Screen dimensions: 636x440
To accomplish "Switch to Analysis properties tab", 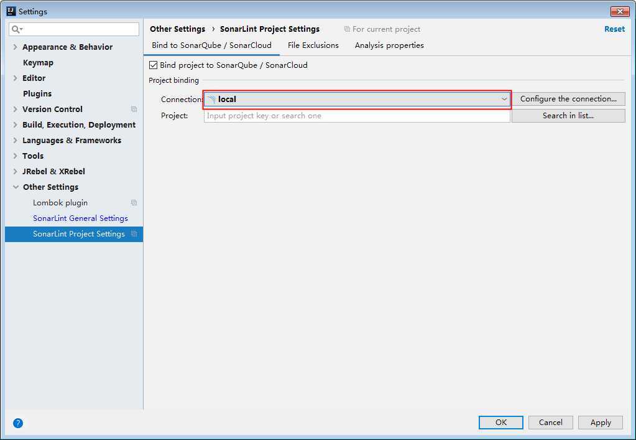I will pos(389,45).
